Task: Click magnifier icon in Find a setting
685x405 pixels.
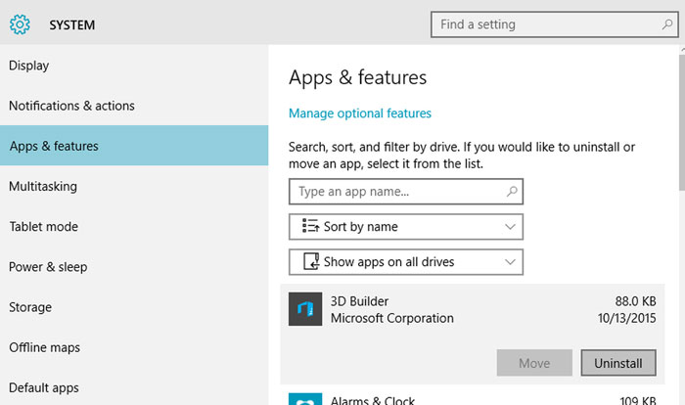Action: (667, 24)
